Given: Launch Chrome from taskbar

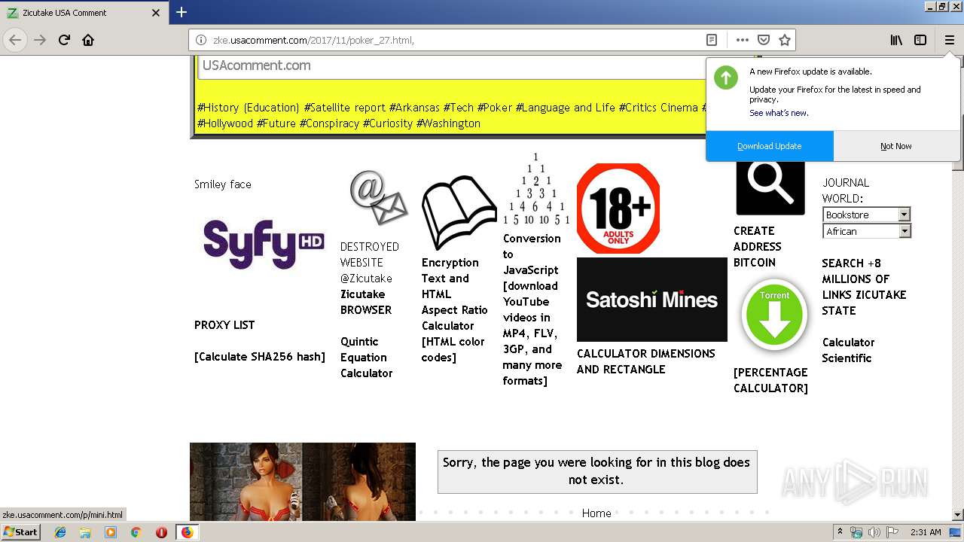Looking at the screenshot, I should (136, 532).
